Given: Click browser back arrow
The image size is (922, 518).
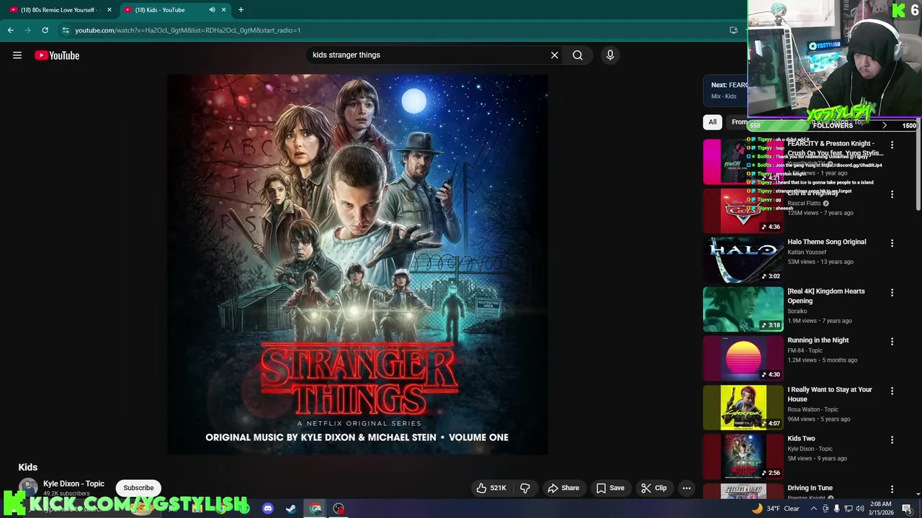Looking at the screenshot, I should tap(10, 30).
